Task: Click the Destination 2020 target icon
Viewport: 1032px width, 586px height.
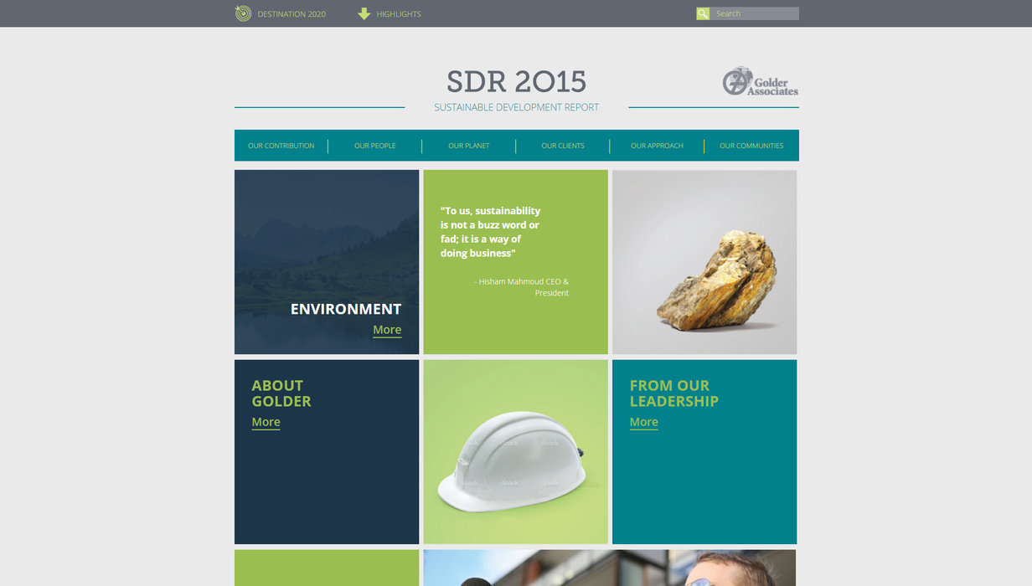Action: 243,13
